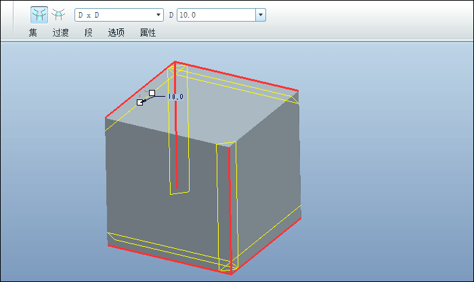Screen dimensions: 474x282
Task: Click the D value input field showing 10.0
Action: coord(217,15)
